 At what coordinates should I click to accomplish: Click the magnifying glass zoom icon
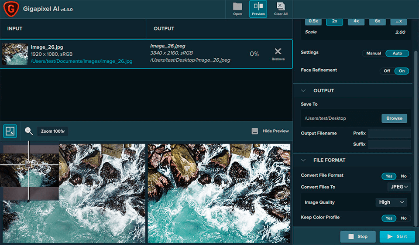point(29,131)
